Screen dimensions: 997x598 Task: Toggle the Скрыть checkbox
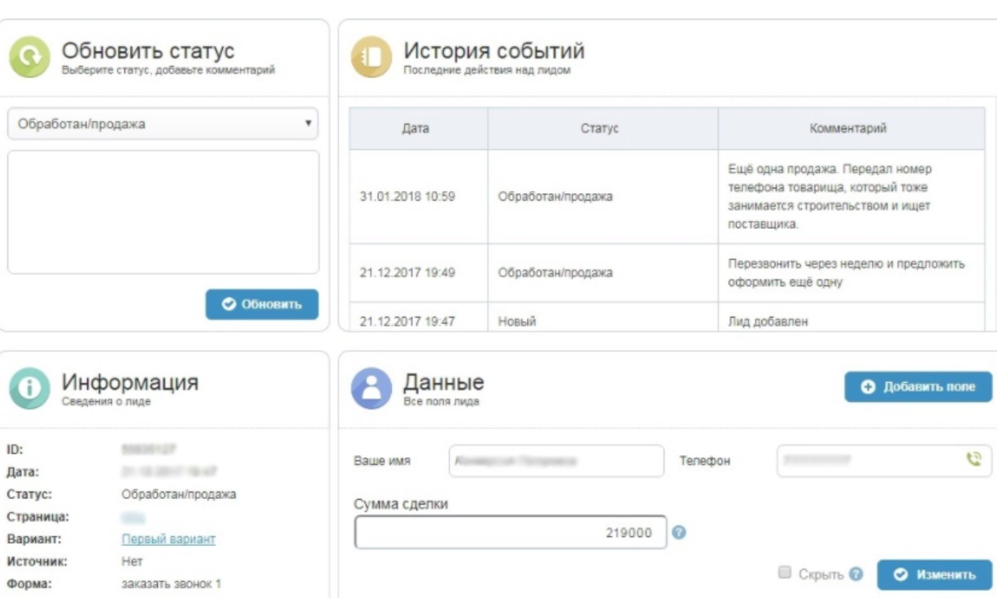785,573
